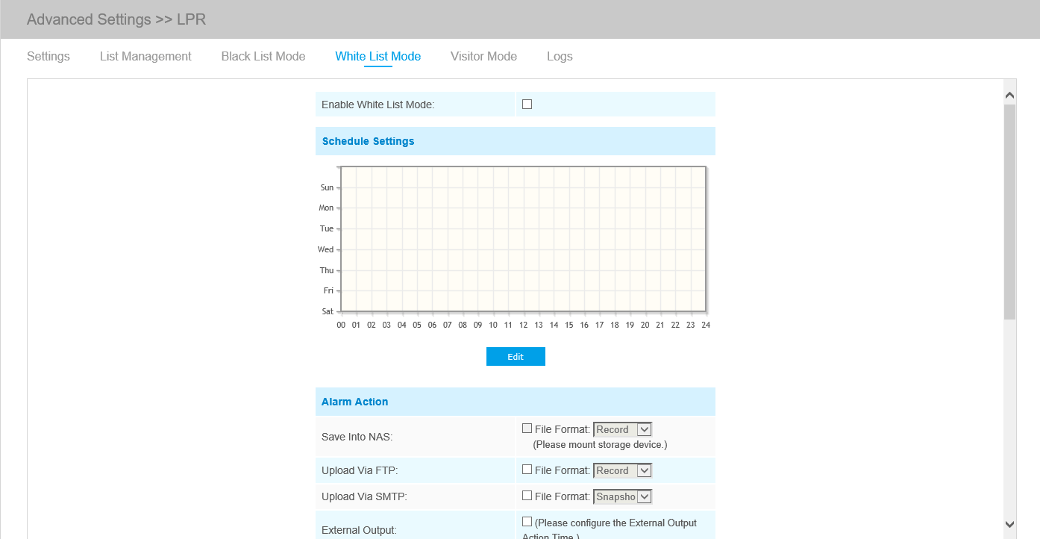This screenshot has width=1040, height=539.
Task: Click the Mon label on the schedule
Action: 326,208
